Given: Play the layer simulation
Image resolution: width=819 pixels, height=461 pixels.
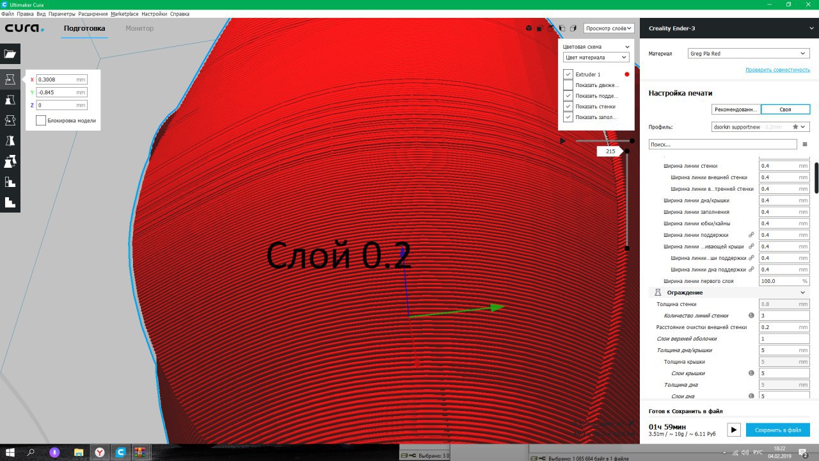Looking at the screenshot, I should click(562, 140).
